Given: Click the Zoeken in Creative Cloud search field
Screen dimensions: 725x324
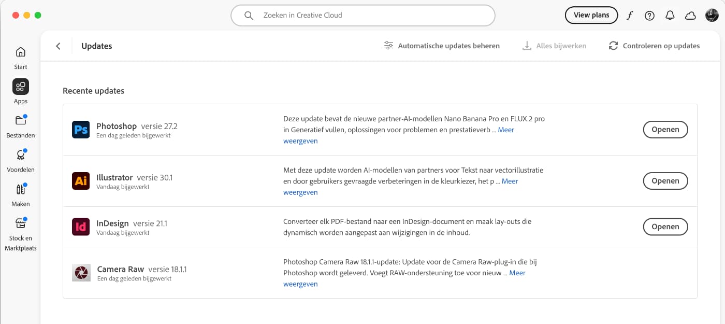Looking at the screenshot, I should tap(363, 15).
